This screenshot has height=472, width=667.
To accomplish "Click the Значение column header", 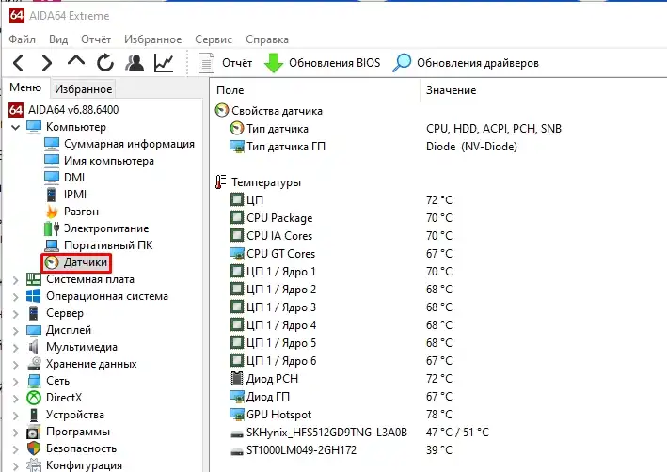I will pyautogui.click(x=451, y=90).
